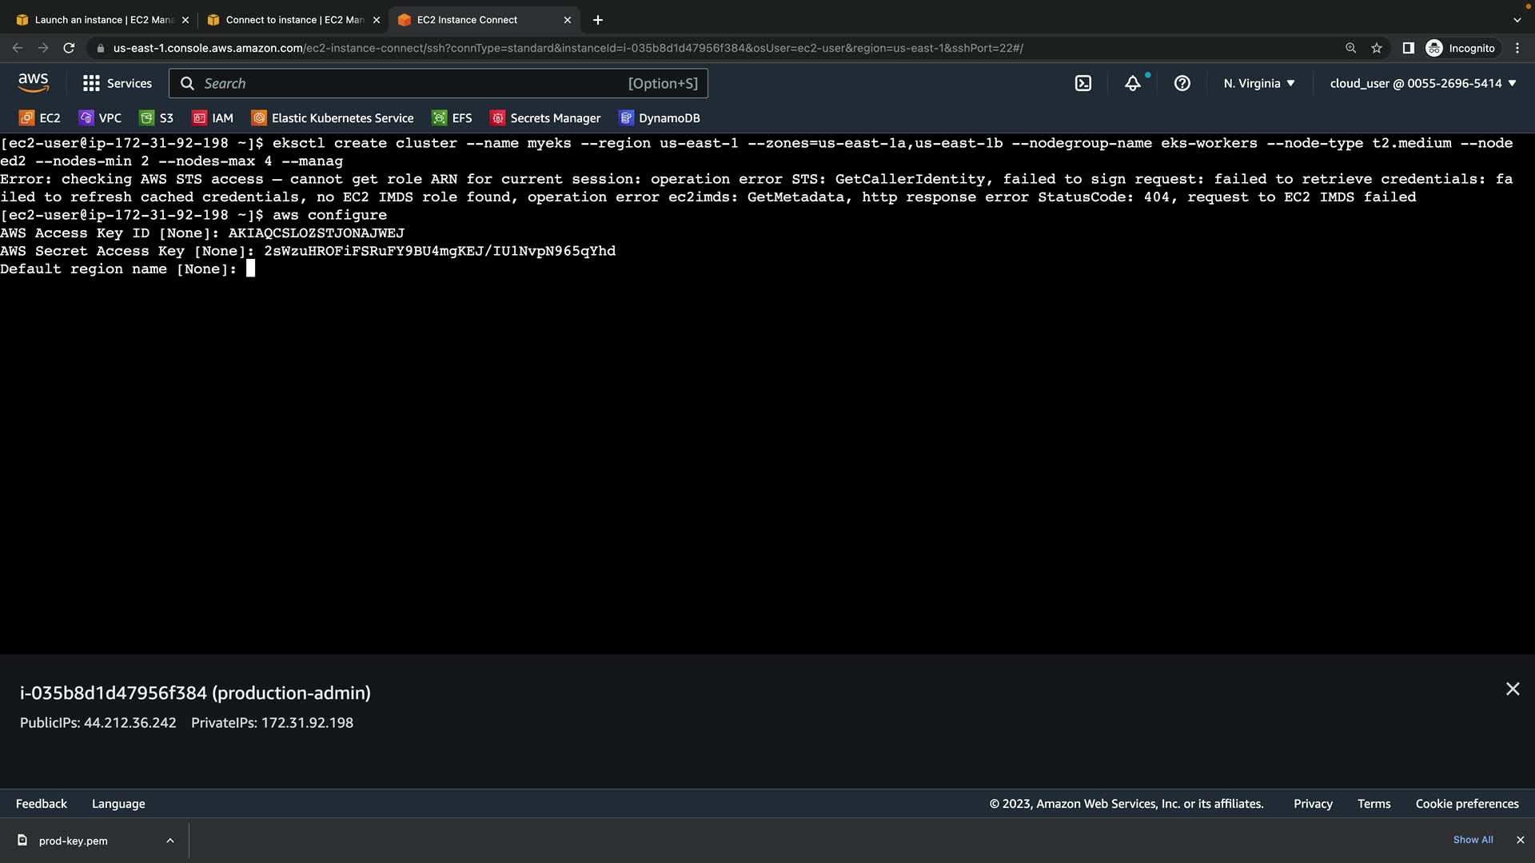Image resolution: width=1535 pixels, height=863 pixels.
Task: Open the notifications bell
Action: pyautogui.click(x=1133, y=83)
